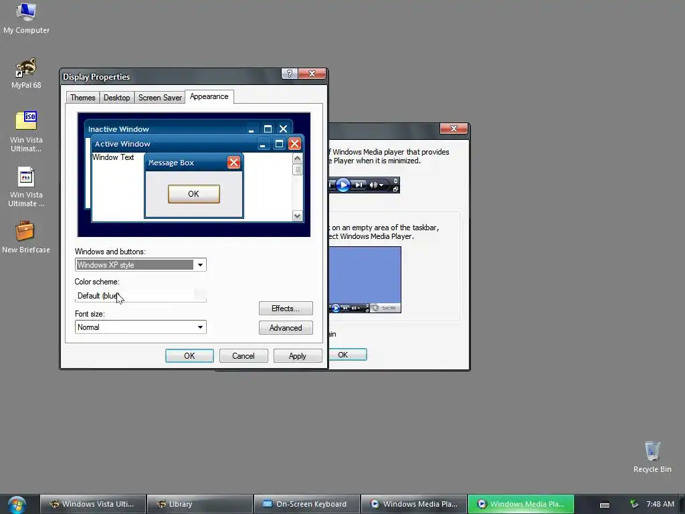Click the Effects... button

pyautogui.click(x=286, y=308)
